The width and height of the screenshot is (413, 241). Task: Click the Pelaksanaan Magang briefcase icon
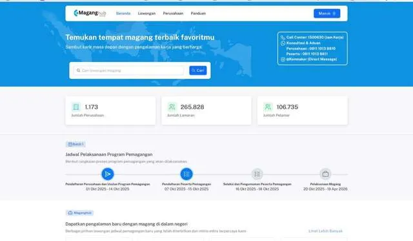click(325, 174)
